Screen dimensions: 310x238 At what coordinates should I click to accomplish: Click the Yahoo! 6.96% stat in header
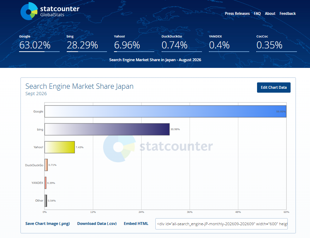(134, 43)
